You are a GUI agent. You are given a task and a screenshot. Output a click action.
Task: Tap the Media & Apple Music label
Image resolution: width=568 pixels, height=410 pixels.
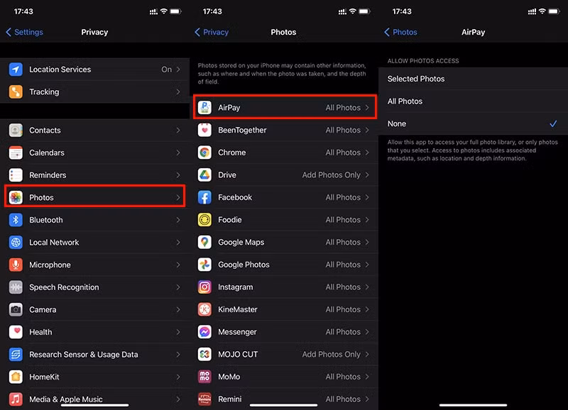coord(66,399)
